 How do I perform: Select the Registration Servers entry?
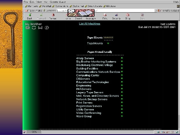coord(89,106)
